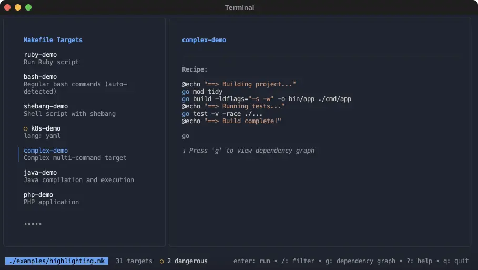The height and width of the screenshot is (270, 478).
Task: Click the 'lang: yaml' description
Action: [42, 136]
